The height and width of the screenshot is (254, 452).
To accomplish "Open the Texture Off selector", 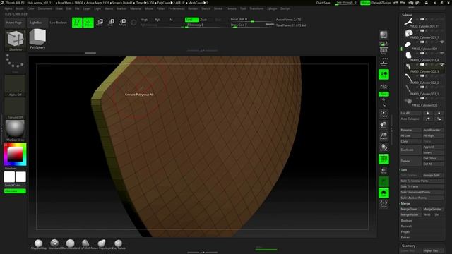I will [15, 108].
